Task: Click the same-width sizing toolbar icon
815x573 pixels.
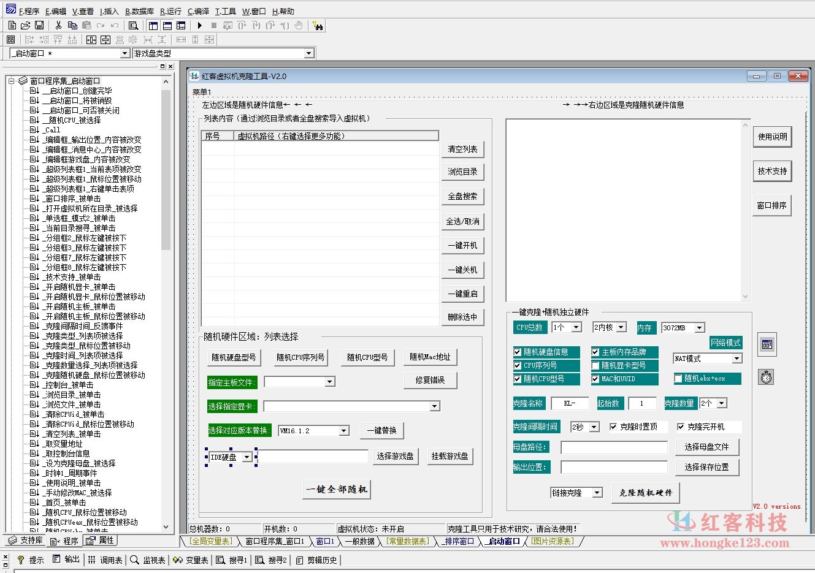Action: [x=181, y=39]
